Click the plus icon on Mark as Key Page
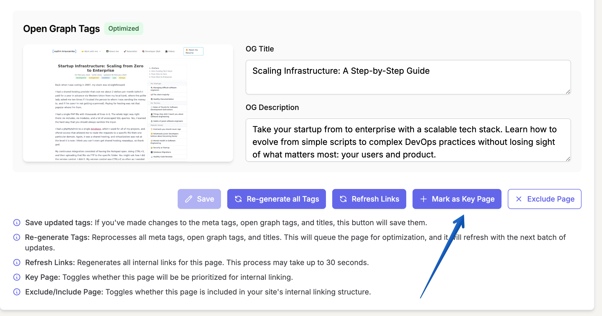The image size is (602, 316). click(424, 199)
